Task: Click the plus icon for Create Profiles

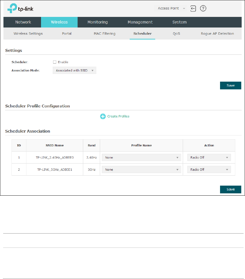Action: click(103, 116)
